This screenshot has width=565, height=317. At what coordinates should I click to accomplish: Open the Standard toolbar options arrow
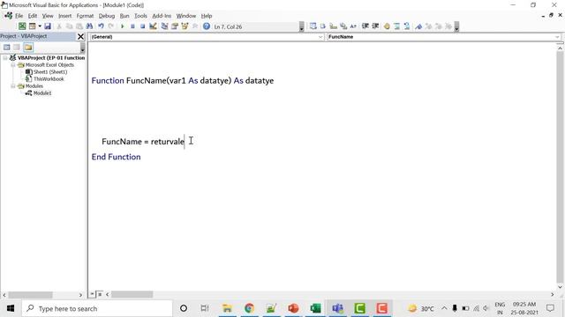pyautogui.click(x=301, y=26)
